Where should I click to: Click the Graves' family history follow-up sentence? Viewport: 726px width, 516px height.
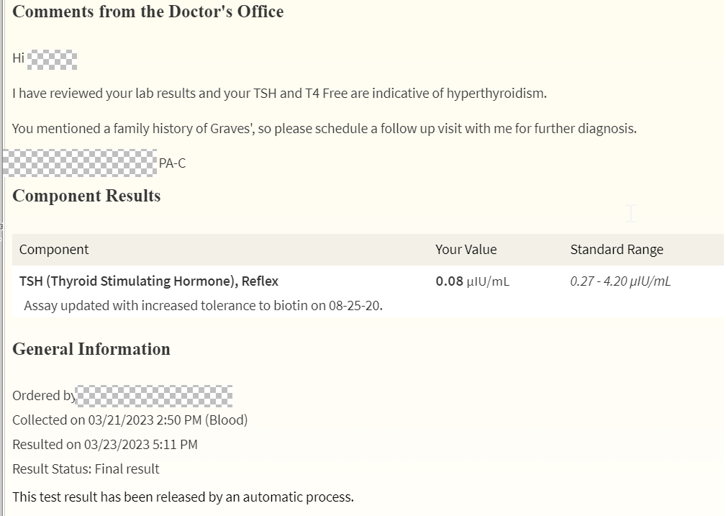324,129
